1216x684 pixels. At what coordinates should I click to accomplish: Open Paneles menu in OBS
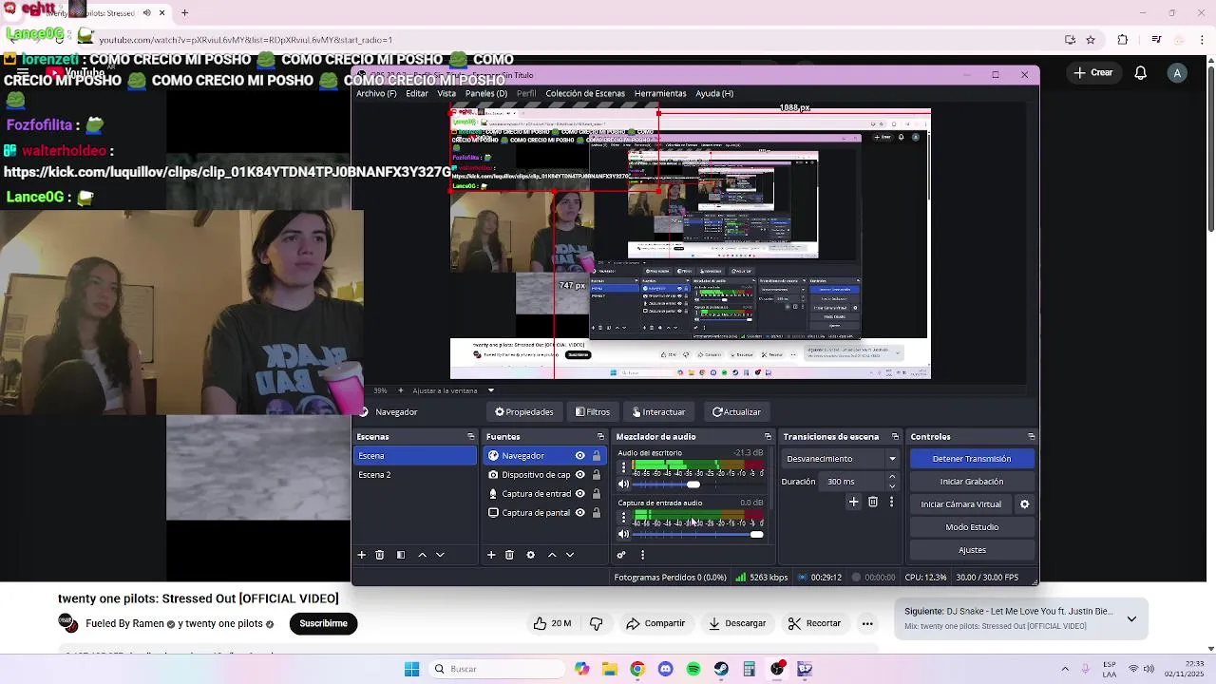[x=485, y=94]
